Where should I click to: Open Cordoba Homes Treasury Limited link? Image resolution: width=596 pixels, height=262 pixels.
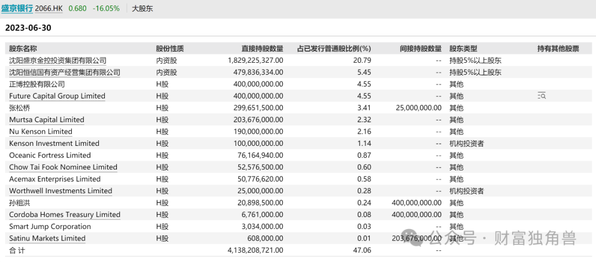(65, 215)
